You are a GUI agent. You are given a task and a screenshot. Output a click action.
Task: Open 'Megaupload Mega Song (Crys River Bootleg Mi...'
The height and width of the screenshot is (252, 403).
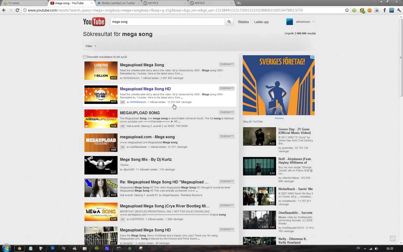(x=165, y=206)
